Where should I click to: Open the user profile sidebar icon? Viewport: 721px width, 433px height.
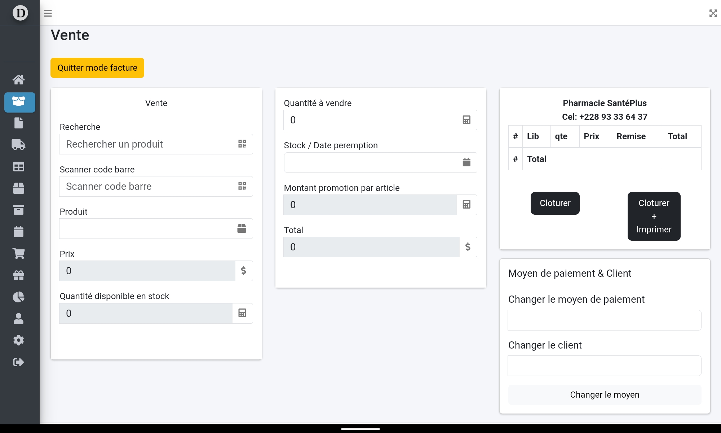[19, 319]
